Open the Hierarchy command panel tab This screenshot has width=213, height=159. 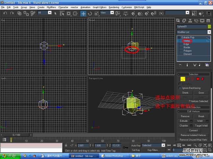tap(190, 21)
